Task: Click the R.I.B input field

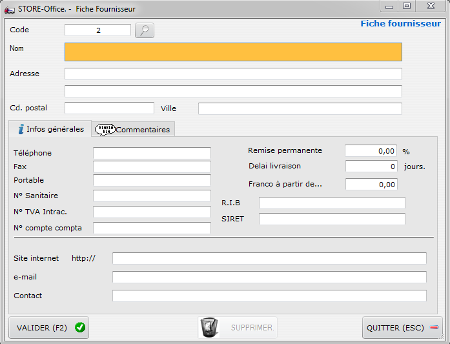Action: tap(332, 203)
